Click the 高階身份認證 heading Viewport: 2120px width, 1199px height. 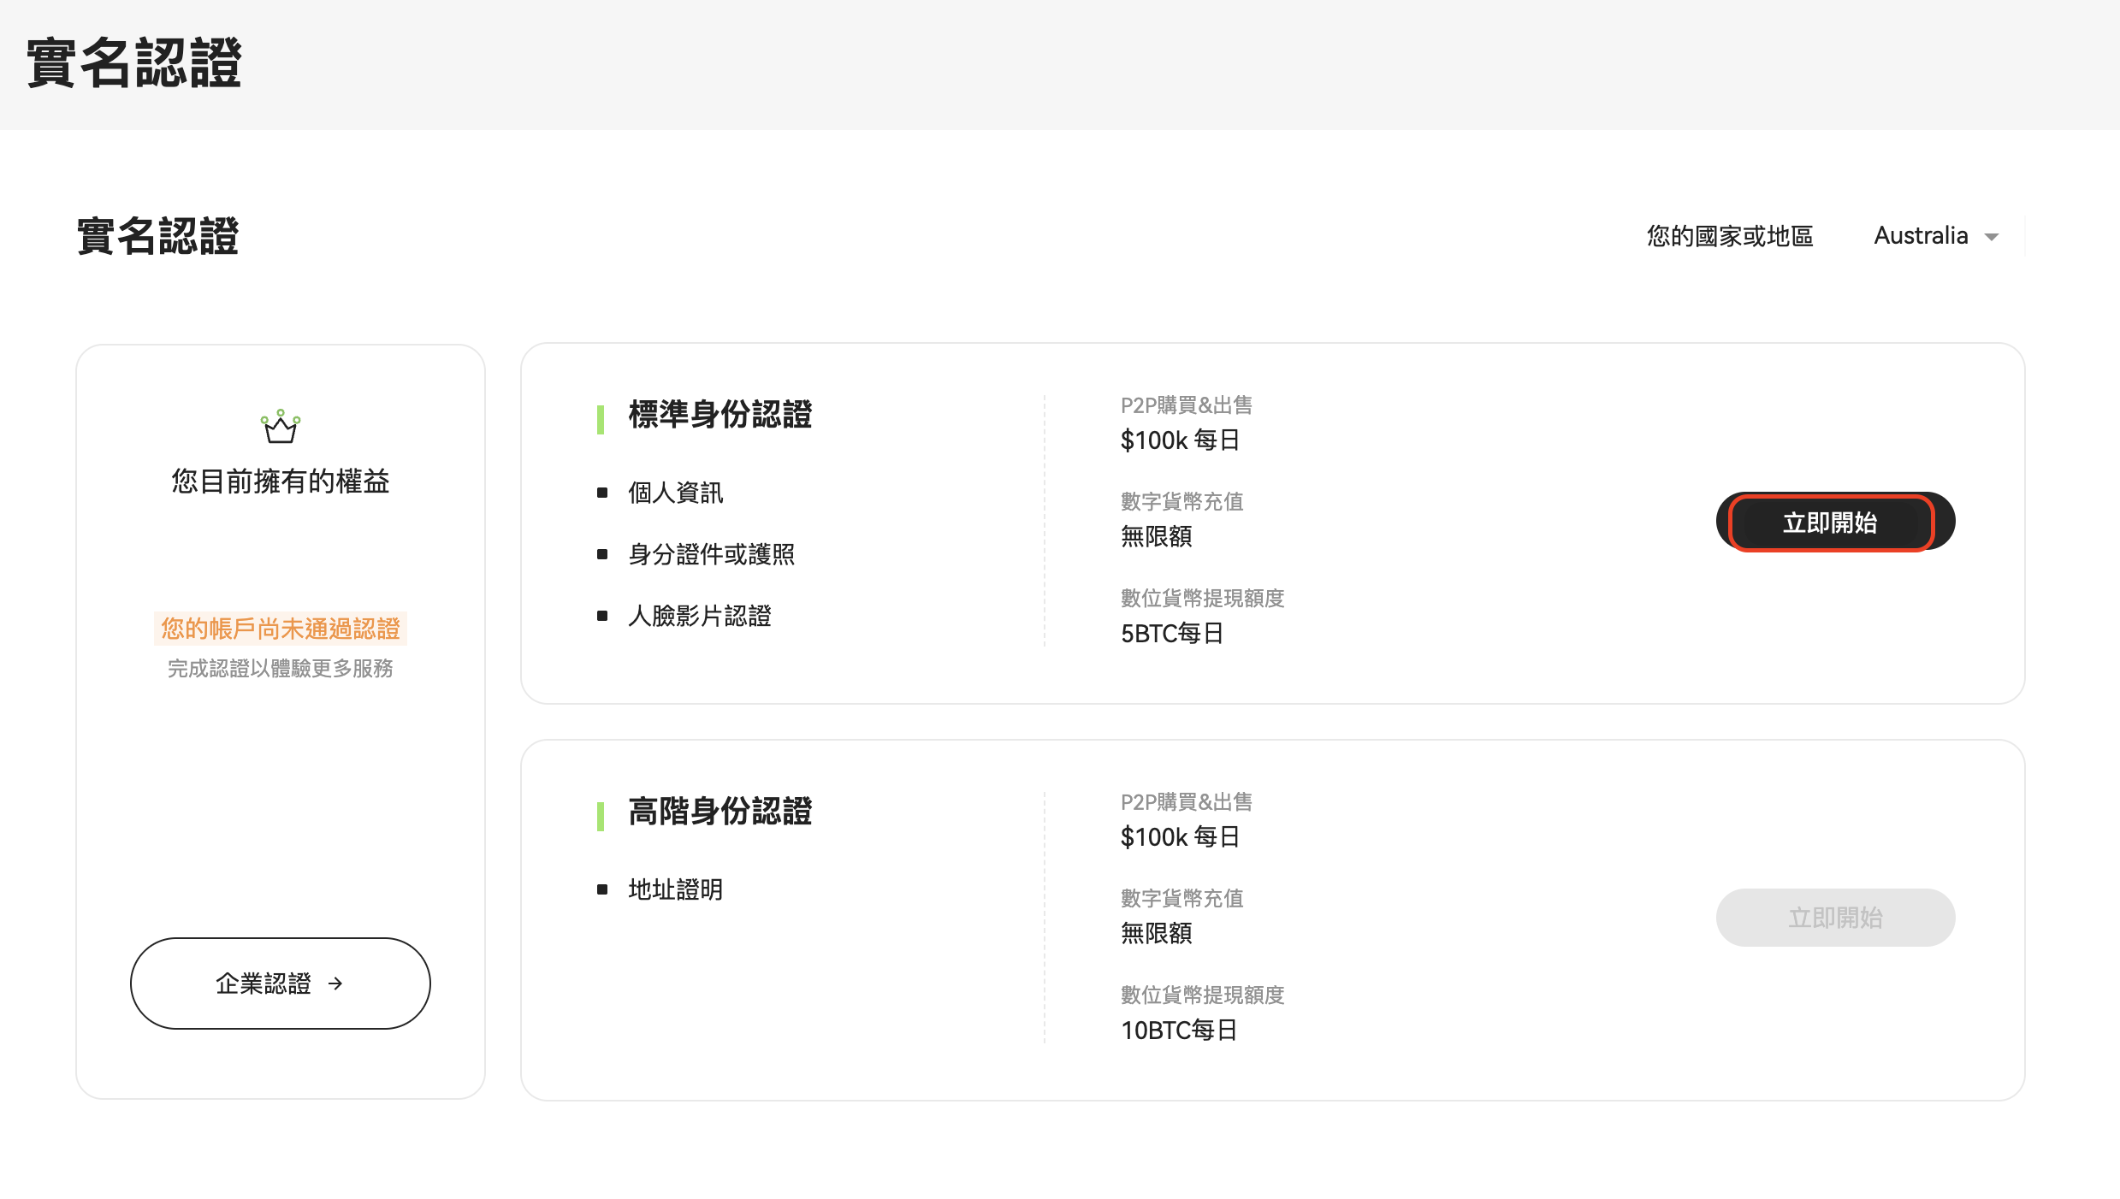pos(719,812)
